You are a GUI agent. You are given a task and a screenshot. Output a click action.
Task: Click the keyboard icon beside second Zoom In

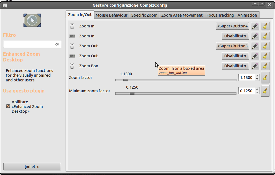(x=72, y=36)
